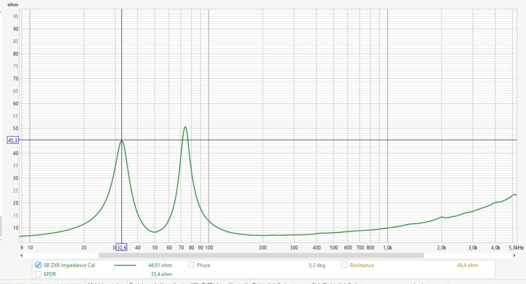Screen dimensions: 526x284
Task: Click the scrollbar track left of the thumb
Action: 60,255
